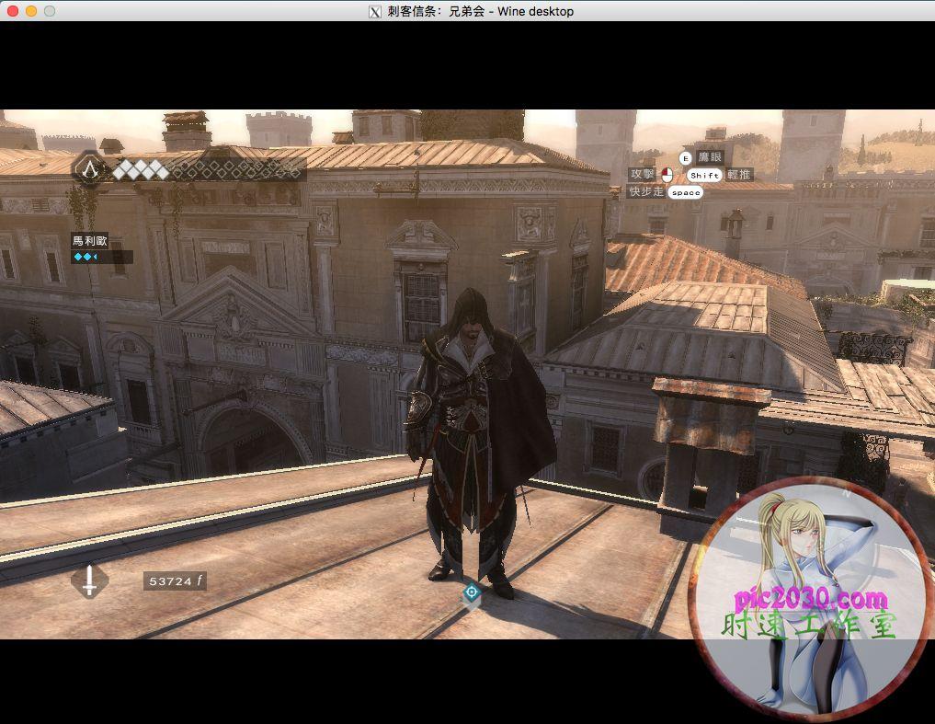Click the 53724 florin money counter

pos(174,581)
